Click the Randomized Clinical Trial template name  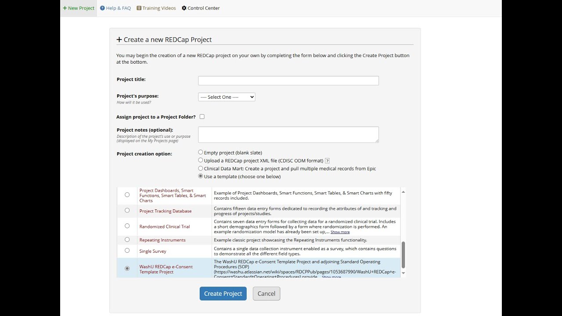[x=165, y=227]
